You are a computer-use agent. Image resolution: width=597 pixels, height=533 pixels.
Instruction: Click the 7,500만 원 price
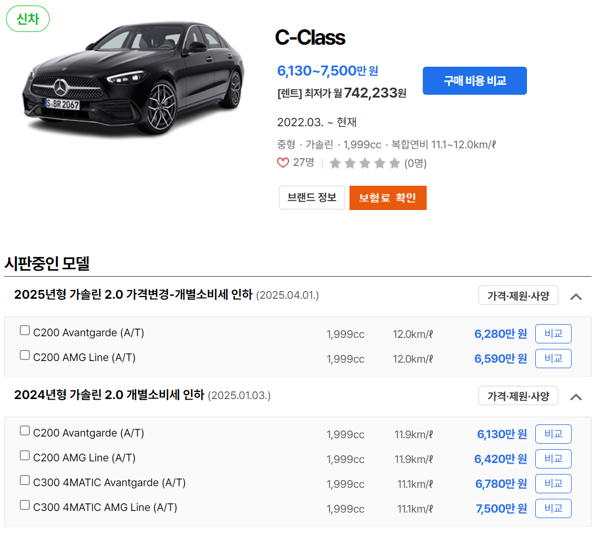pos(501,509)
